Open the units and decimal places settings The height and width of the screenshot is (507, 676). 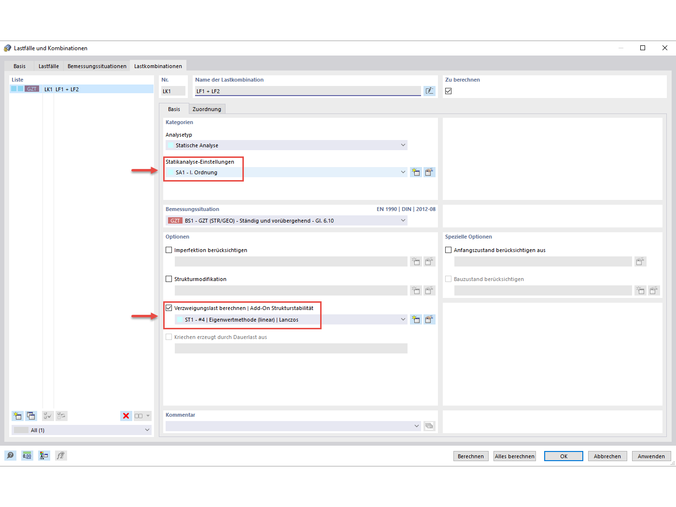pyautogui.click(x=27, y=455)
